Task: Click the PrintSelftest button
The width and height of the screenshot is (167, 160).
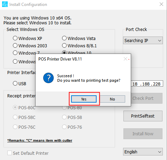Action: pos(143,116)
